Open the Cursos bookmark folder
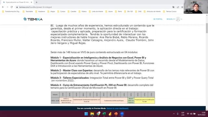Viewport: 208px width, 117px height. click(x=61, y=12)
